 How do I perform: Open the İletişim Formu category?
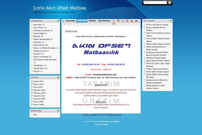(40, 51)
